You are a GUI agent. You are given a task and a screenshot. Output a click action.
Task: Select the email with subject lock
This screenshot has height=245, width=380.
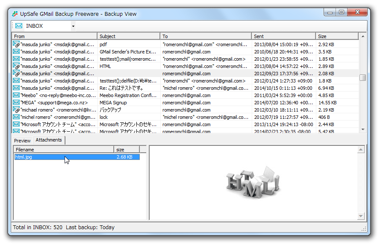click(103, 117)
